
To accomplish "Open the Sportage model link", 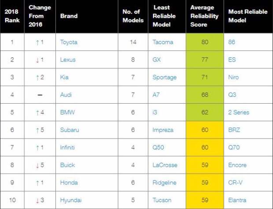I will tap(165, 77).
